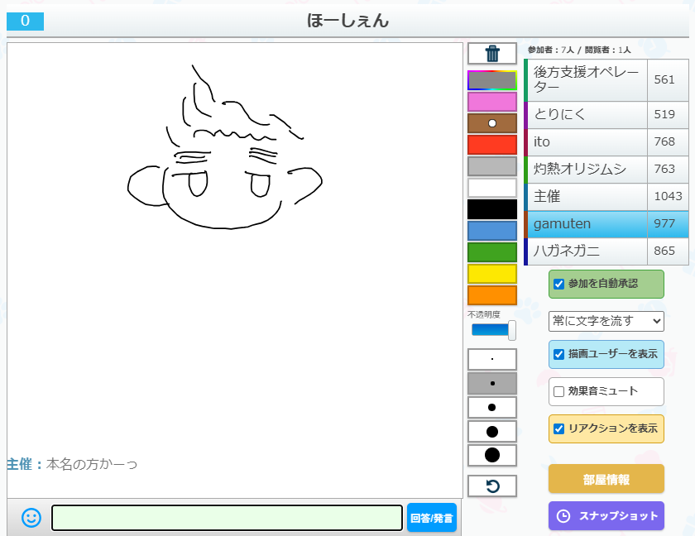Select the smallest brush size dot
Viewport: 695px width, 536px height.
[492, 360]
